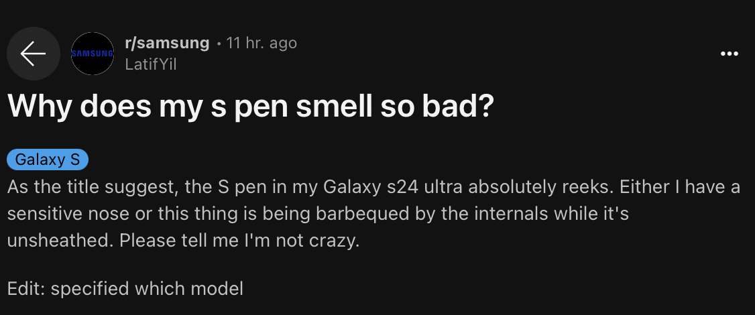755x315 pixels.
Task: Click the "Edit: specified which model" line
Action: tap(125, 289)
